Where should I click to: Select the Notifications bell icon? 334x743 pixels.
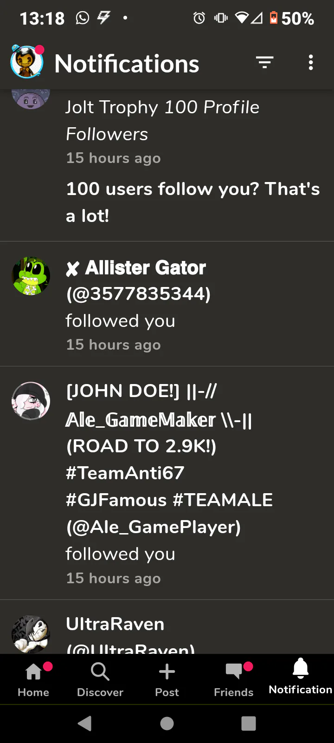tap(301, 669)
